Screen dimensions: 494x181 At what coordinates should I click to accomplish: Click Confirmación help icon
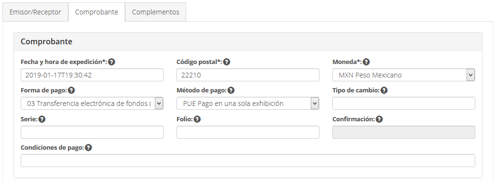click(380, 119)
